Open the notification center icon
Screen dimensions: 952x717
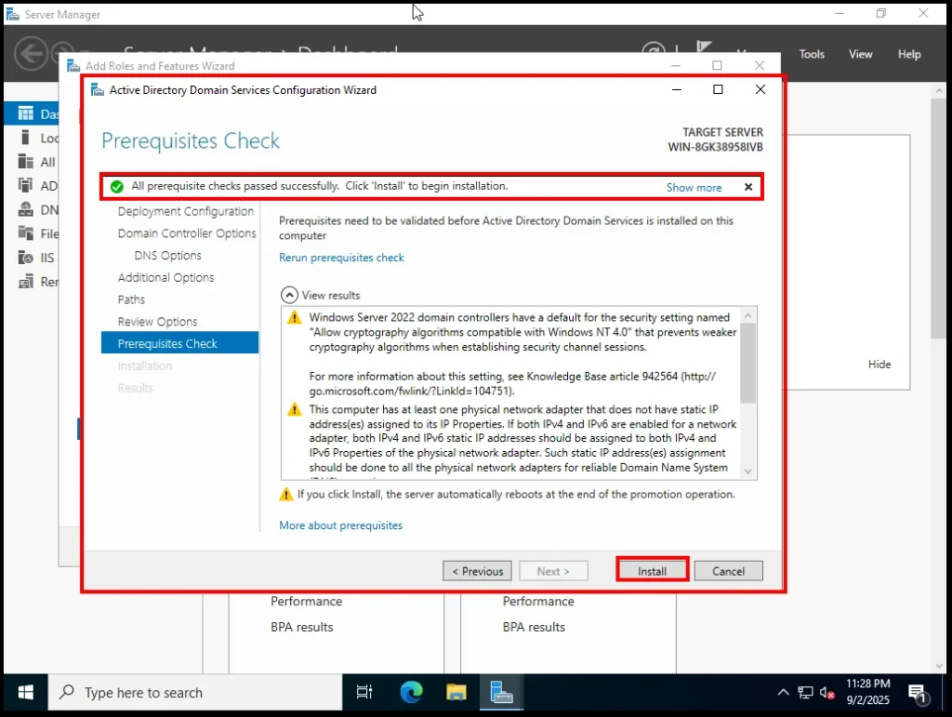917,694
